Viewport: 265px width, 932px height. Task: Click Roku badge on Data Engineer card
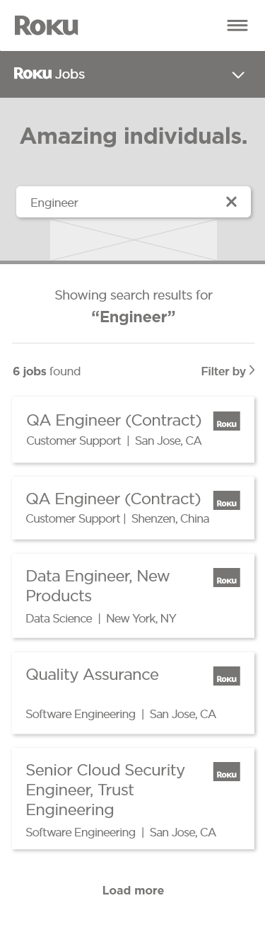tap(227, 578)
